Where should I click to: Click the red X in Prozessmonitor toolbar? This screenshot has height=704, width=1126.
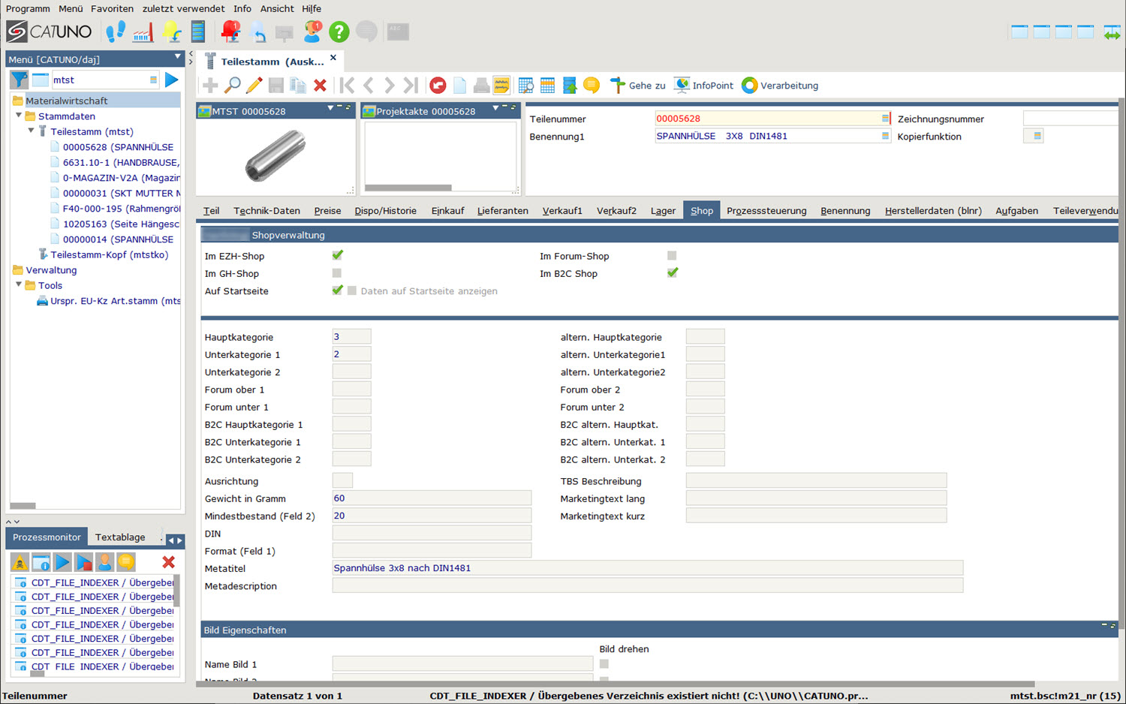[168, 562]
